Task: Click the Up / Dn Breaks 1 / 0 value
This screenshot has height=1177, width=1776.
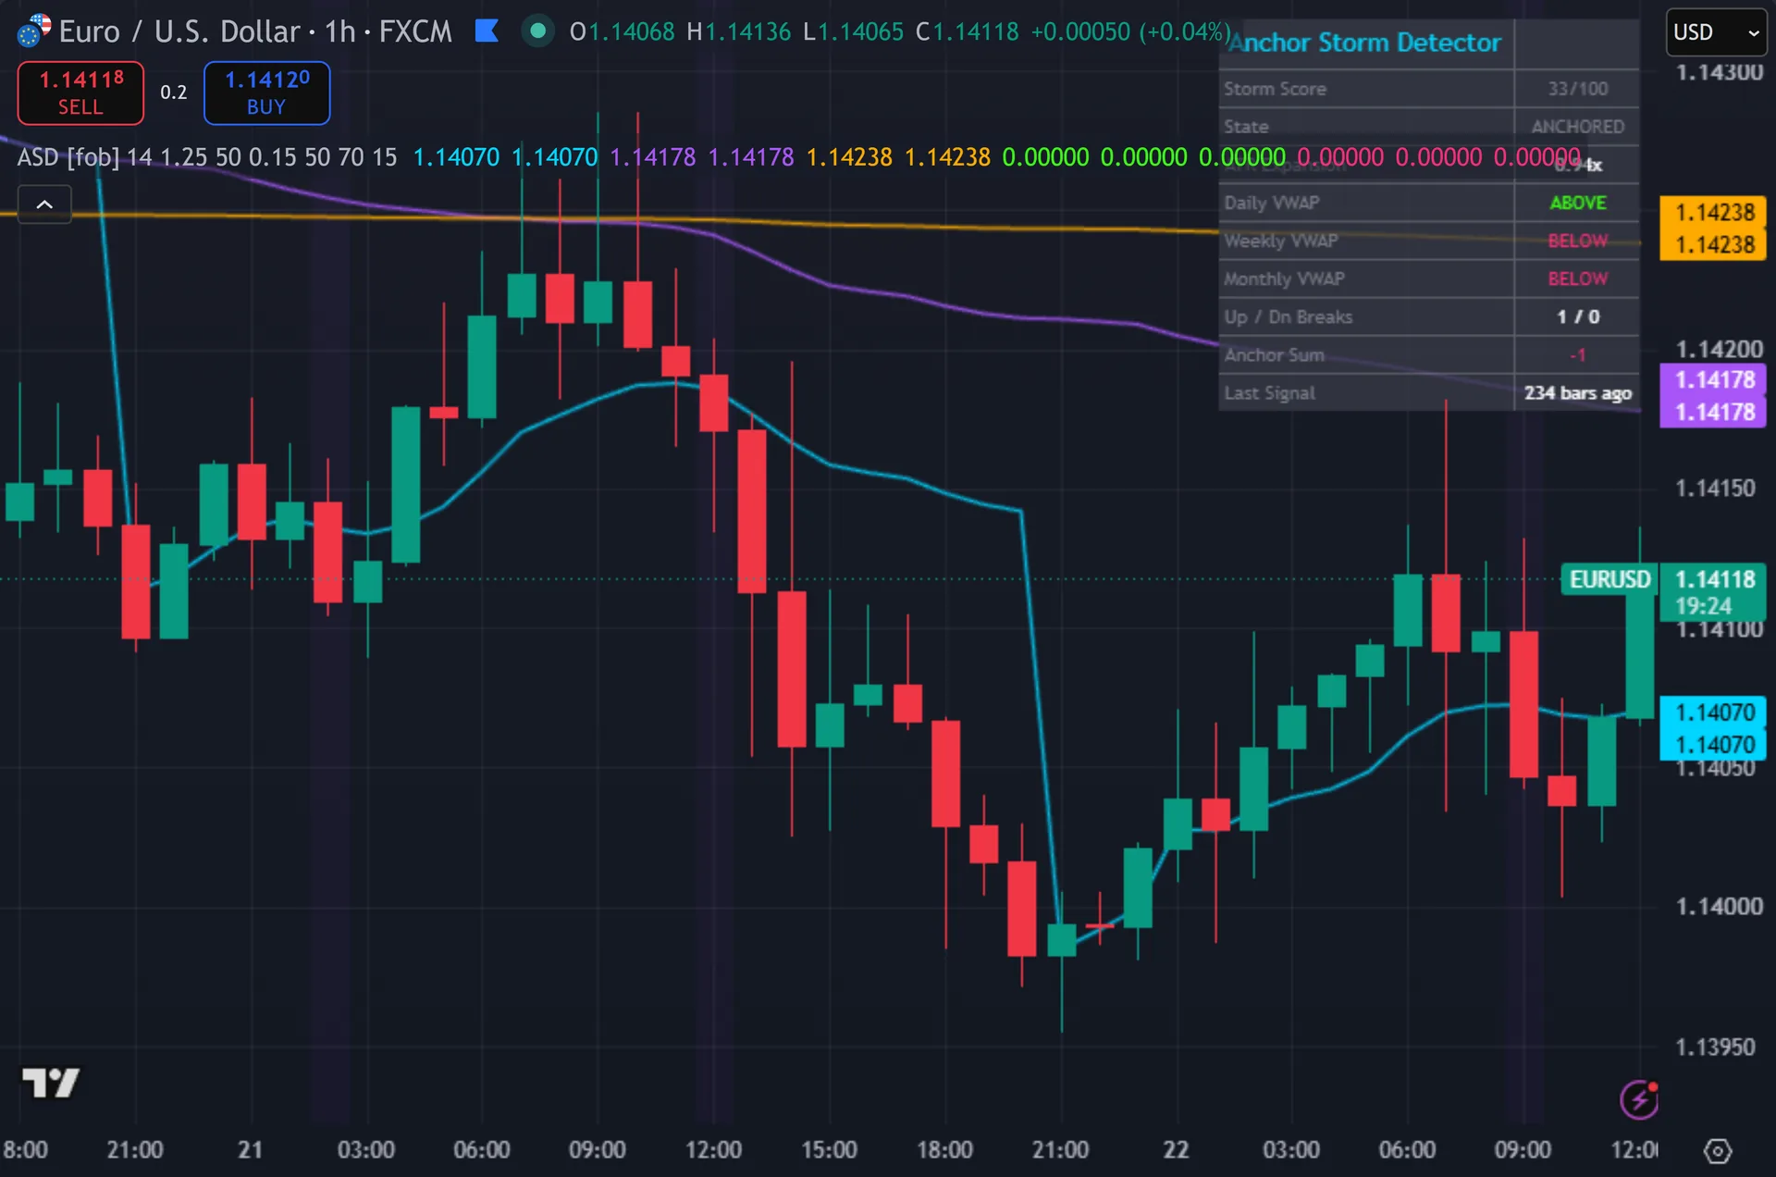Action: pyautogui.click(x=1577, y=316)
